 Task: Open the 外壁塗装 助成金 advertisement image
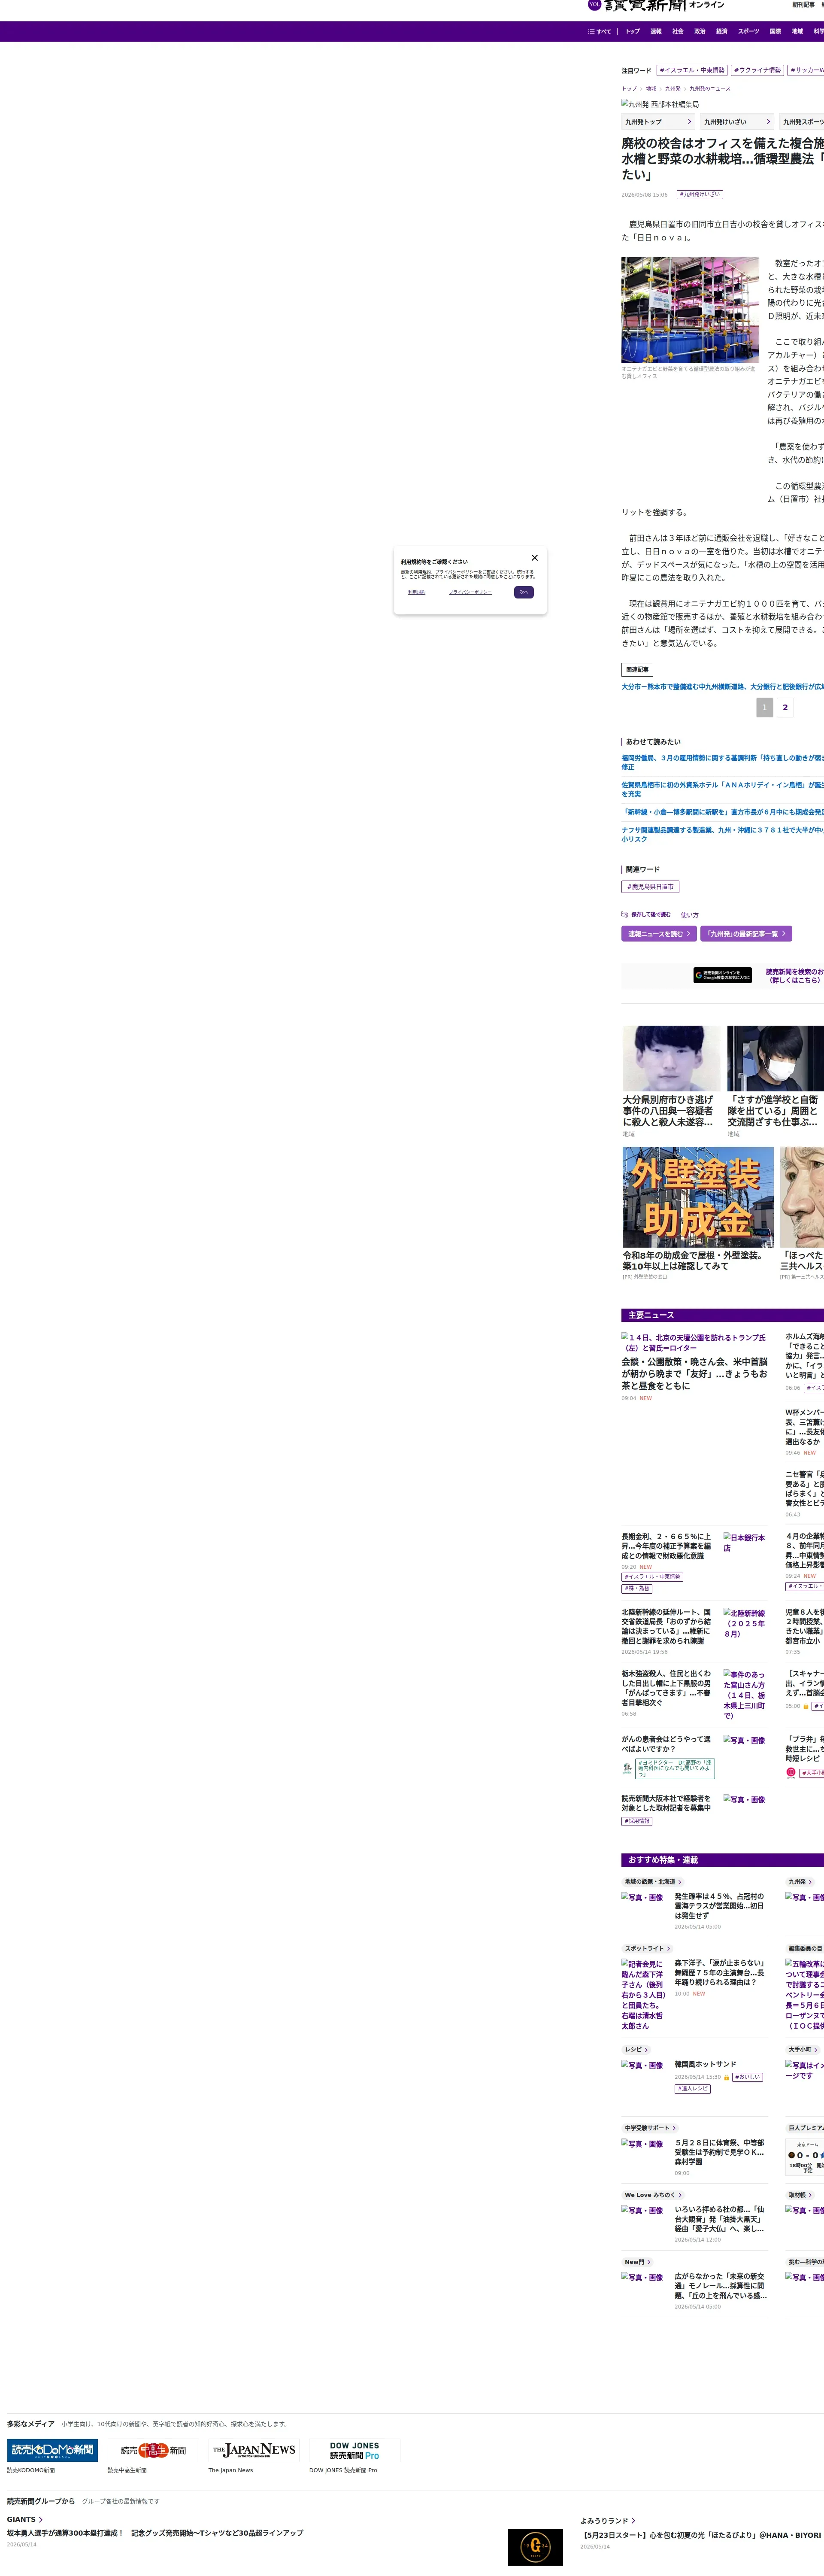click(698, 1197)
